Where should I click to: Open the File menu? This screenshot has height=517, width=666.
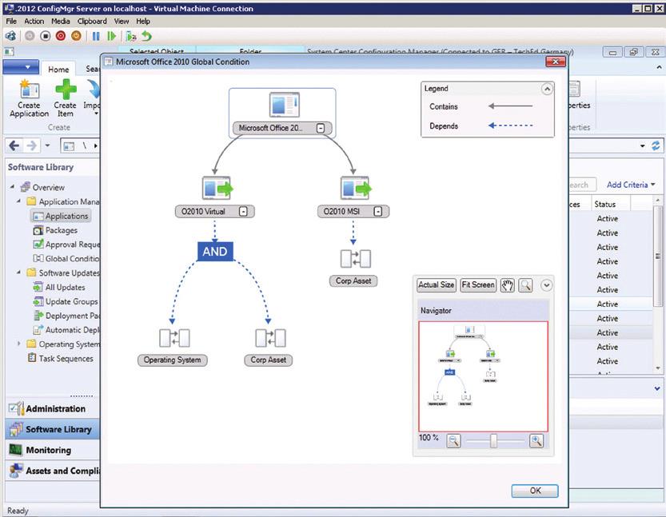click(11, 22)
